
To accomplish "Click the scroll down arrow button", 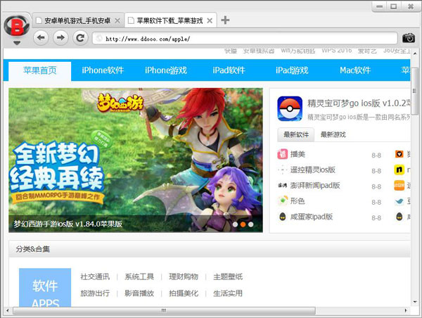I will [415, 302].
